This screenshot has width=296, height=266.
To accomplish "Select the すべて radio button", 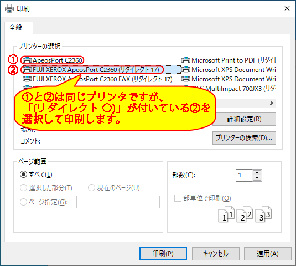I will point(23,175).
